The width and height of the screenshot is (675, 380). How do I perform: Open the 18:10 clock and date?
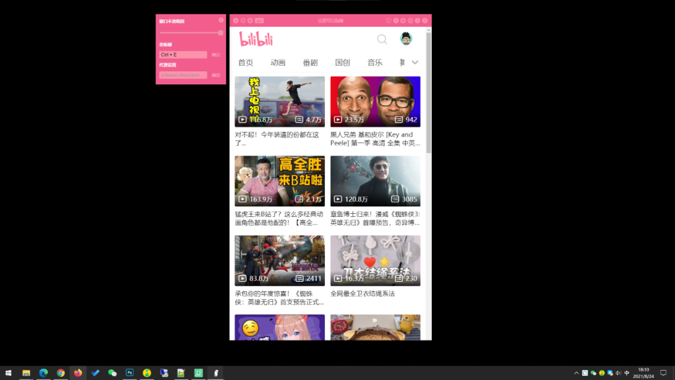(x=644, y=372)
